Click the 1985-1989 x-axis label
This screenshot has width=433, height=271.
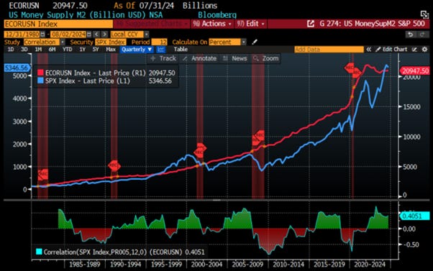tap(84, 265)
